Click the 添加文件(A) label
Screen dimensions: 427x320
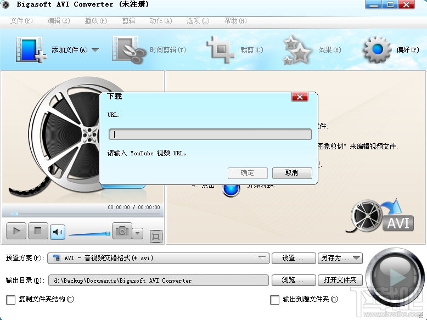click(x=70, y=50)
